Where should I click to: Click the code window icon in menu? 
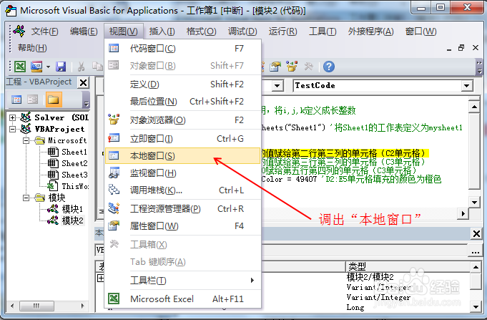tap(114, 48)
